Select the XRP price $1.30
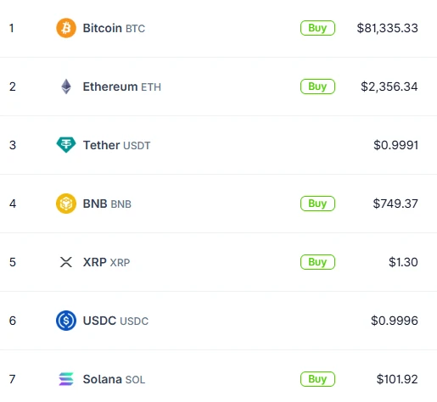This screenshot has height=402, width=437. 403,262
